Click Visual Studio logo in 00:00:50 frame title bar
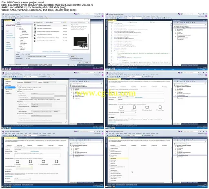Screen dimensions: 209x189 (3, 14)
